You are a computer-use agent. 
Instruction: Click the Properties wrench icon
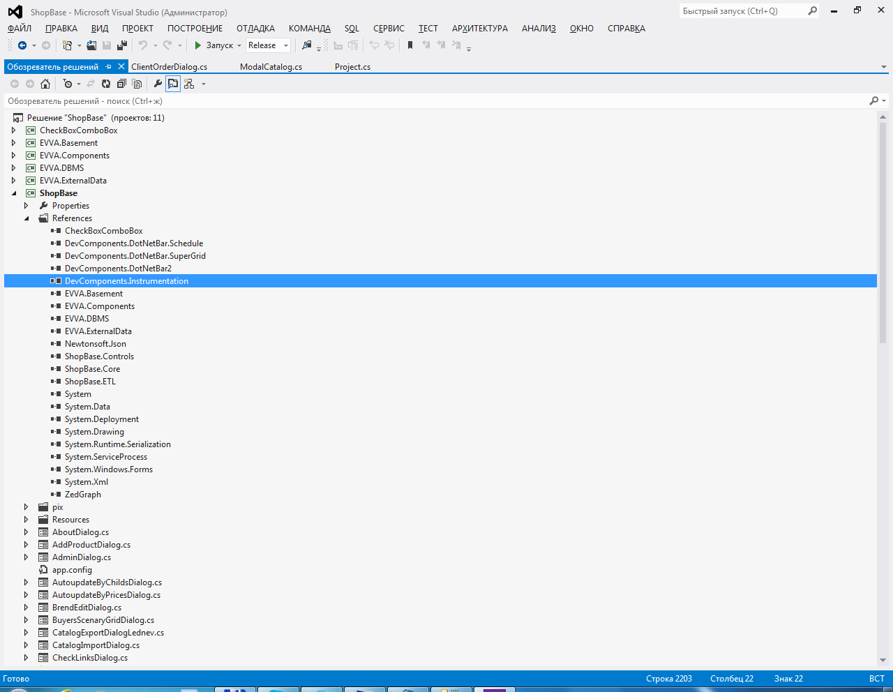pos(158,84)
